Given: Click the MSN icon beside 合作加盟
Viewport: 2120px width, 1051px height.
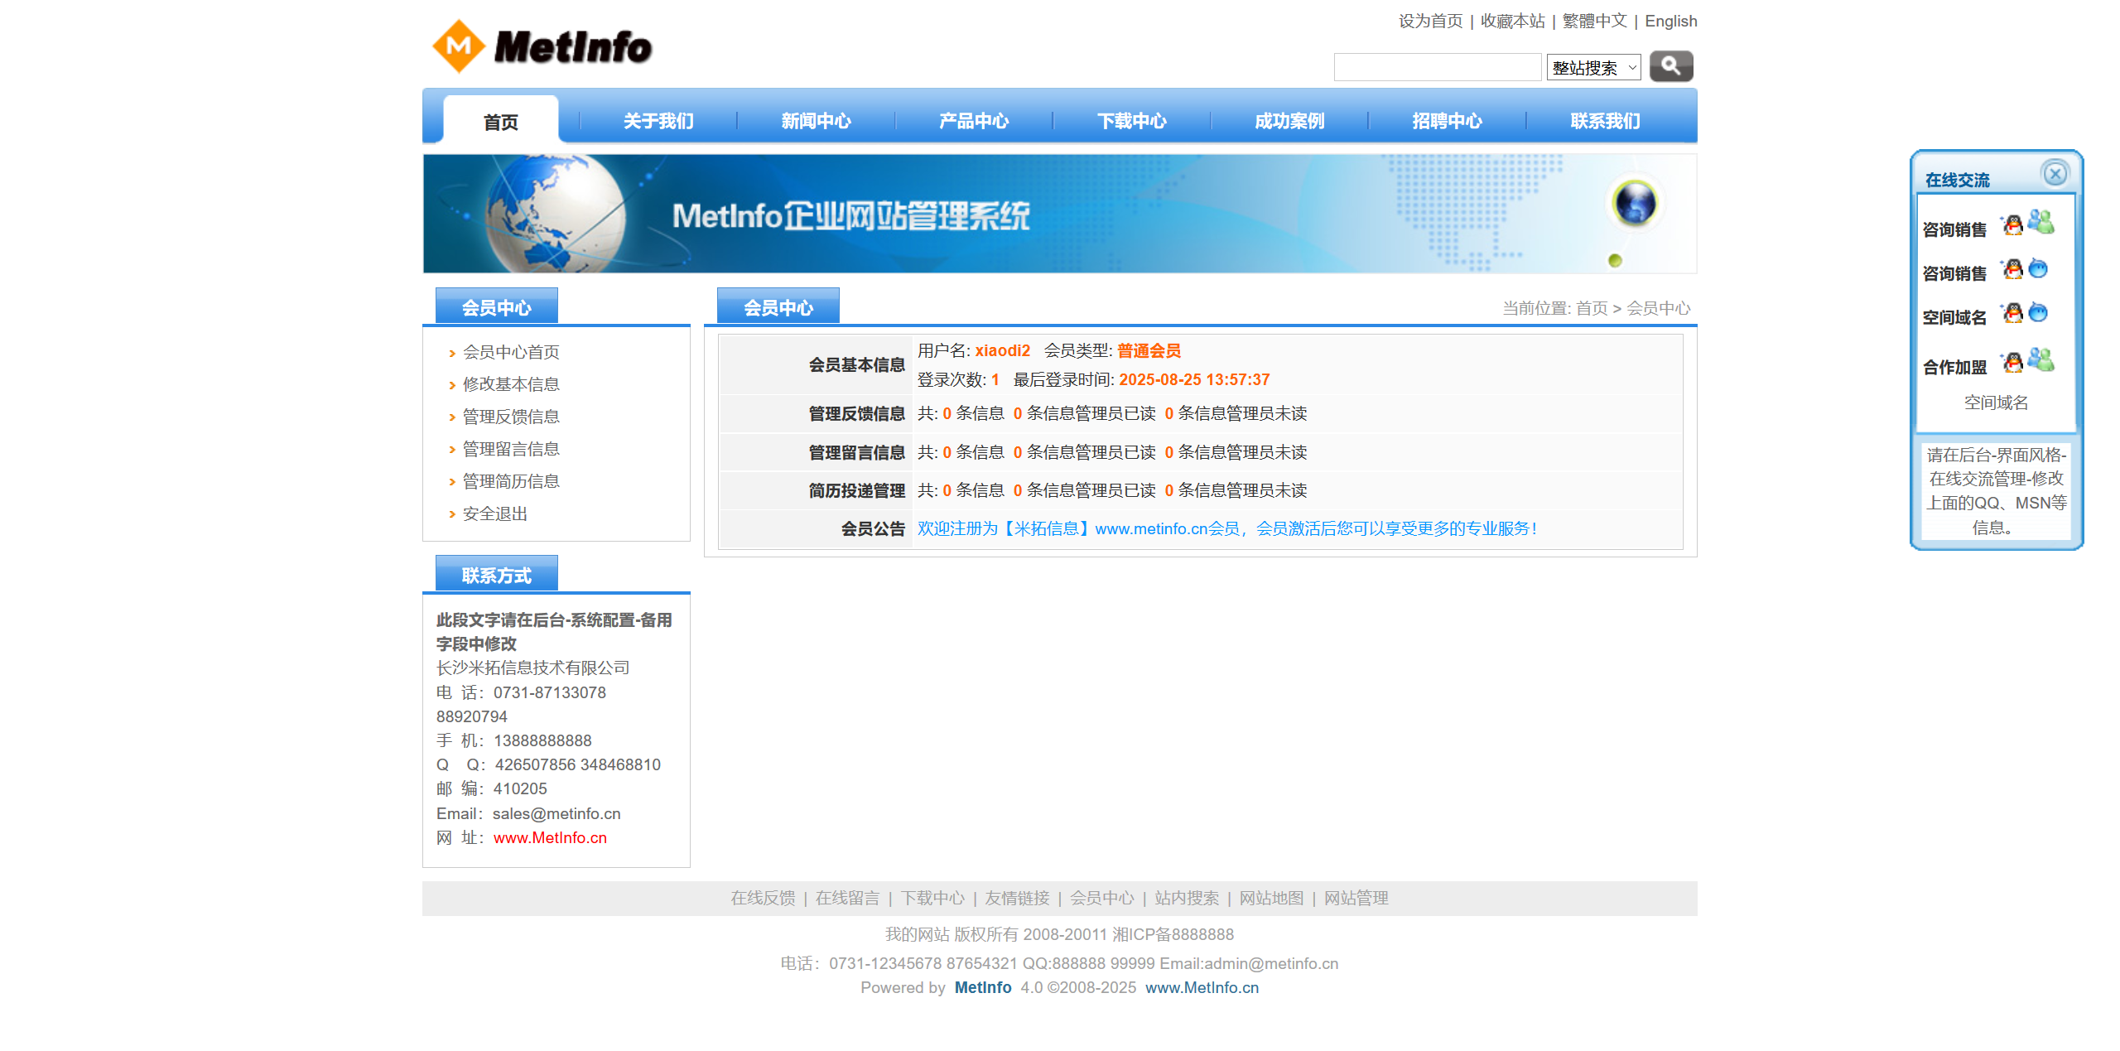Looking at the screenshot, I should [2042, 356].
